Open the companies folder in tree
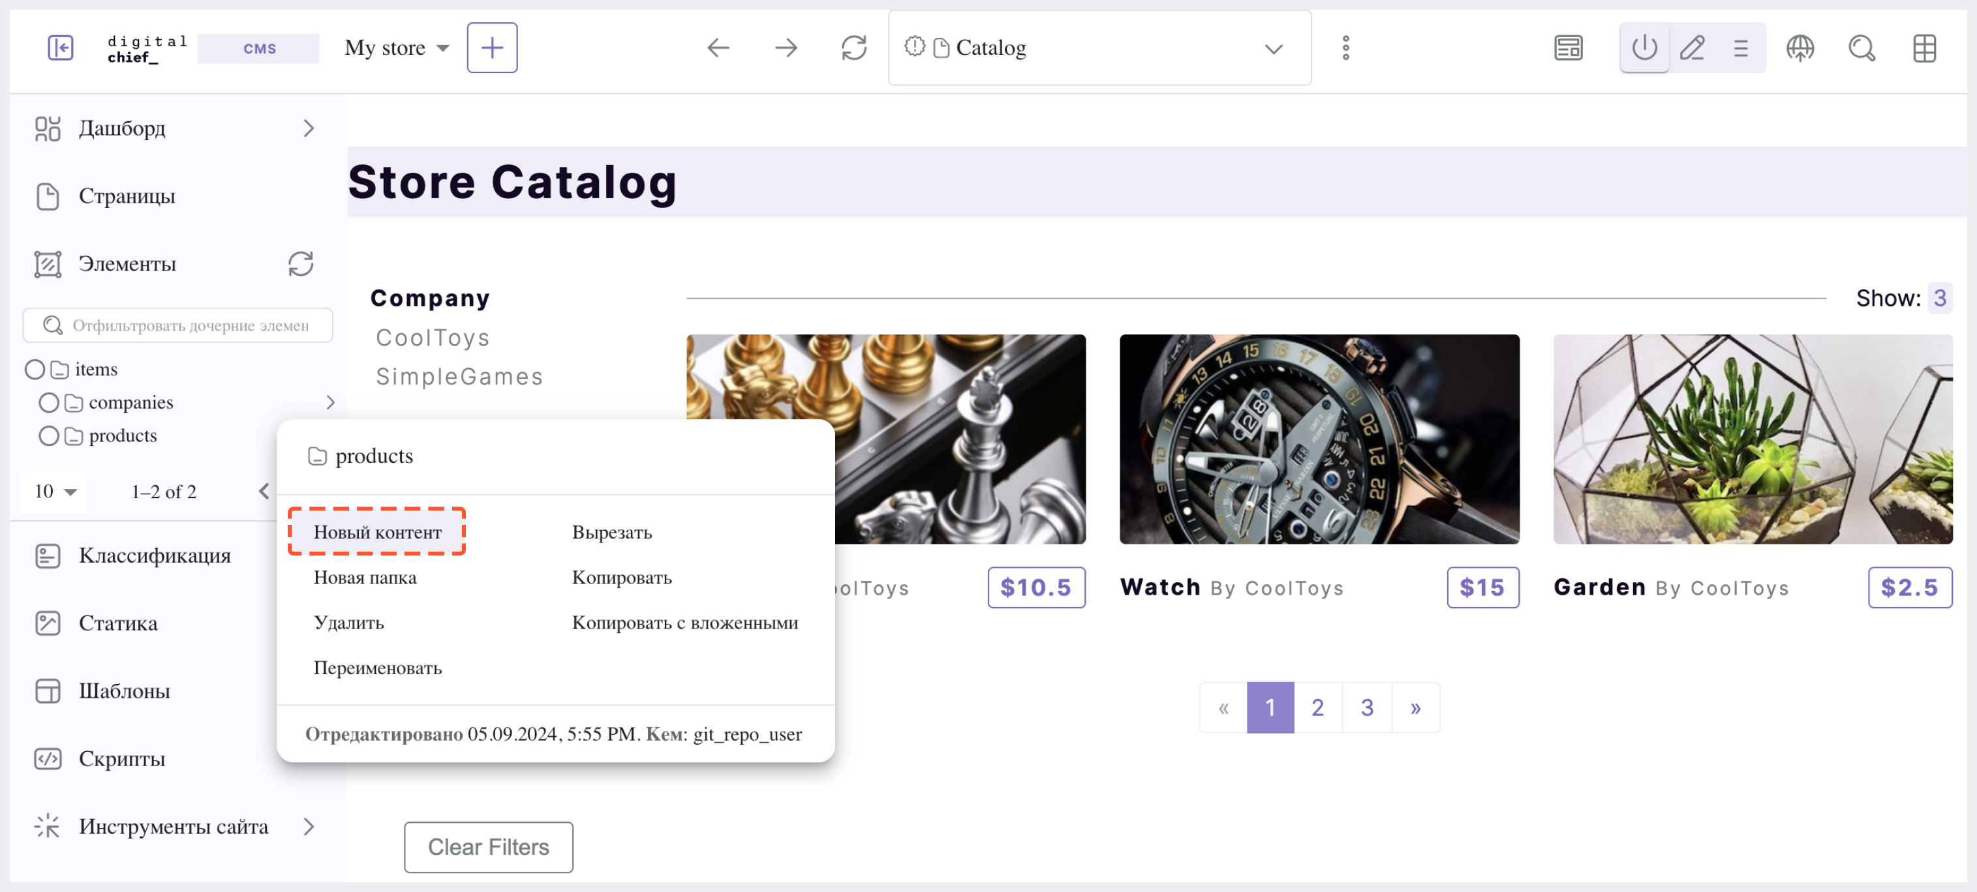Image resolution: width=1977 pixels, height=892 pixels. (x=130, y=403)
